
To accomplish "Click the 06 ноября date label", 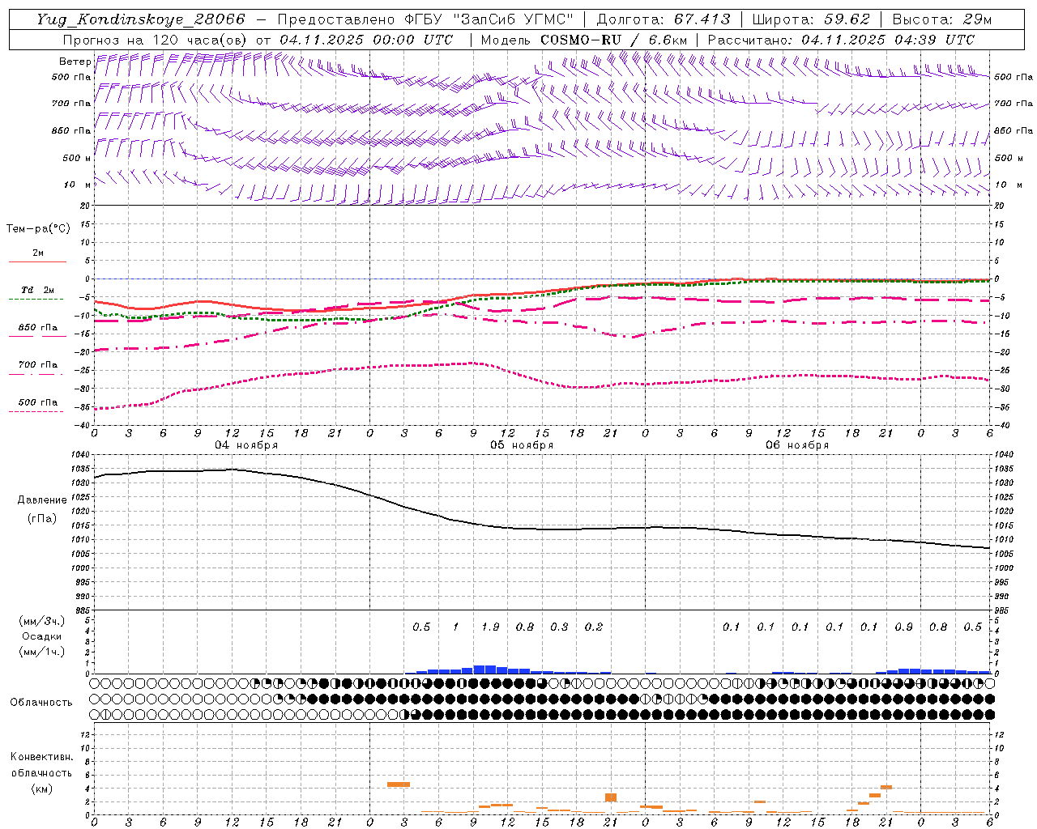I will [797, 445].
